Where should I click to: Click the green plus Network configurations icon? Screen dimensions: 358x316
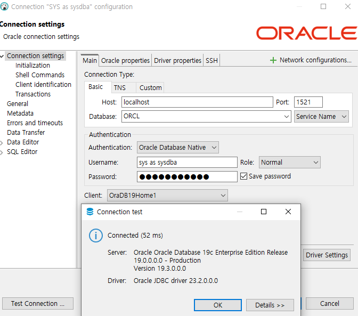(273, 60)
